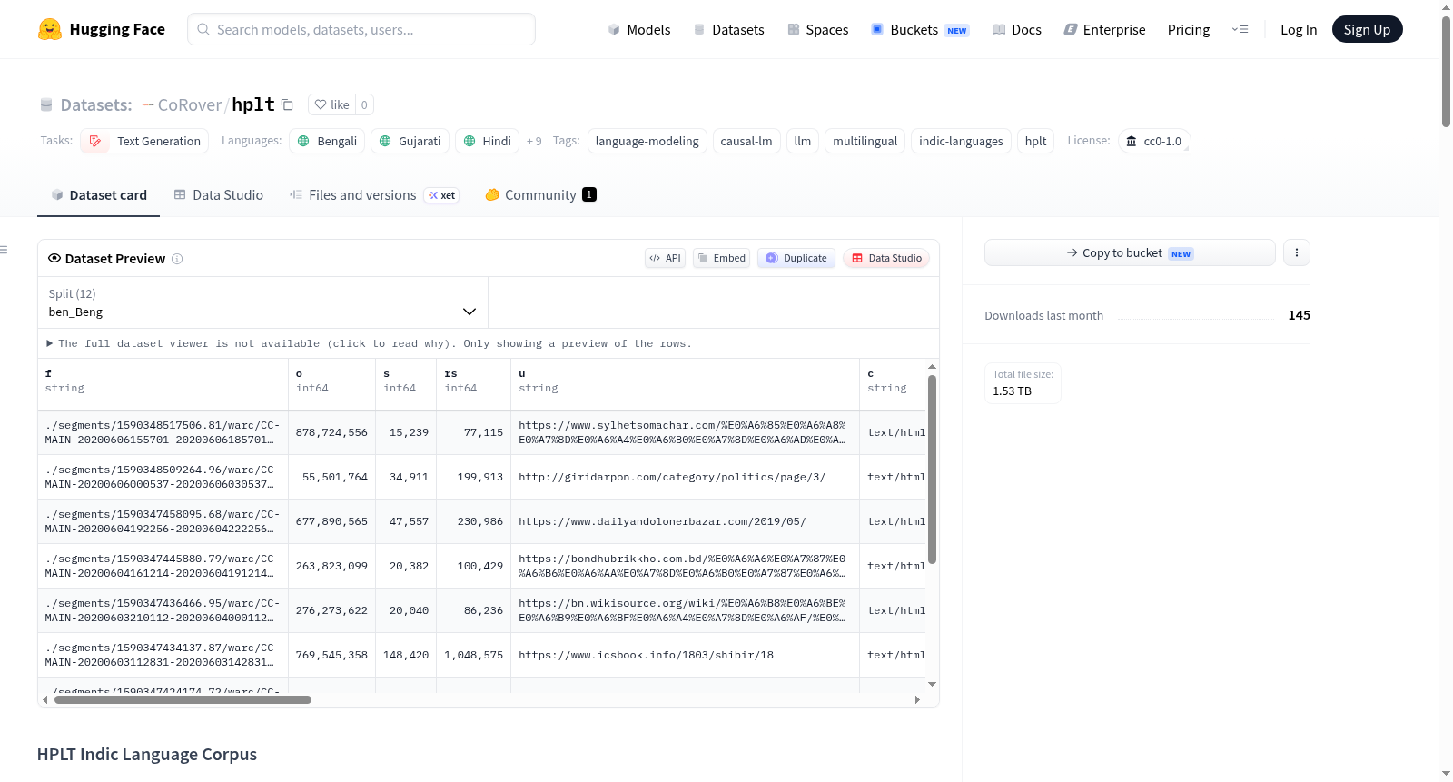Open the Dataset Preview info icon

click(x=177, y=259)
